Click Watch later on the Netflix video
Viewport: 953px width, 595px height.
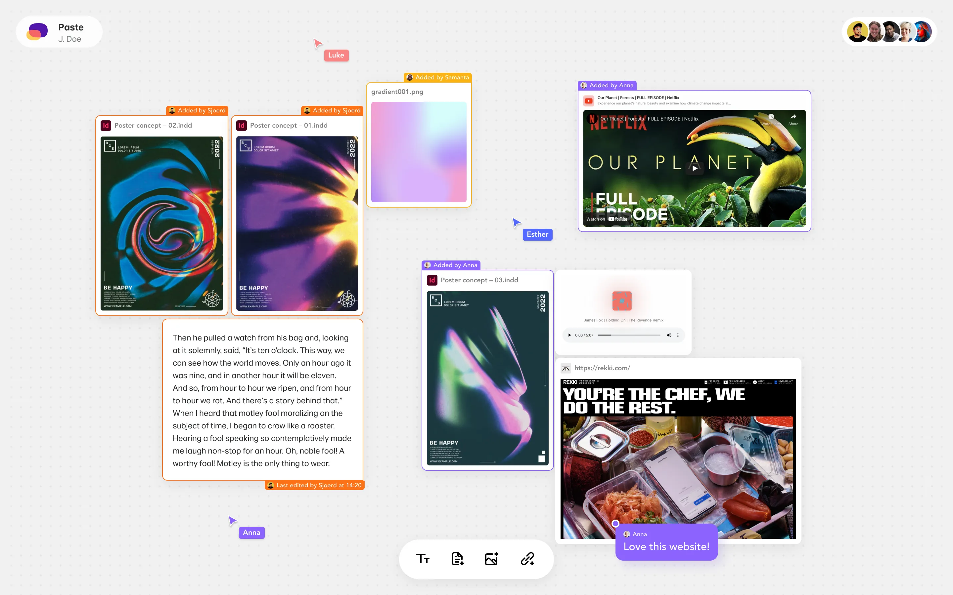pyautogui.click(x=771, y=119)
